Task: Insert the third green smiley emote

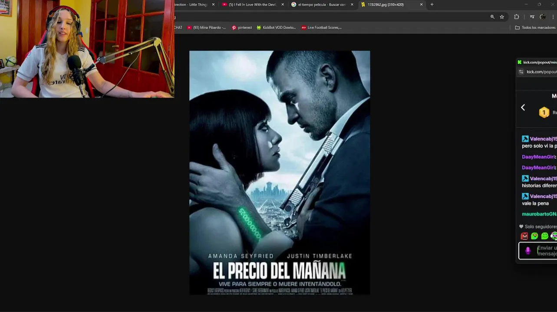Action: click(545, 236)
